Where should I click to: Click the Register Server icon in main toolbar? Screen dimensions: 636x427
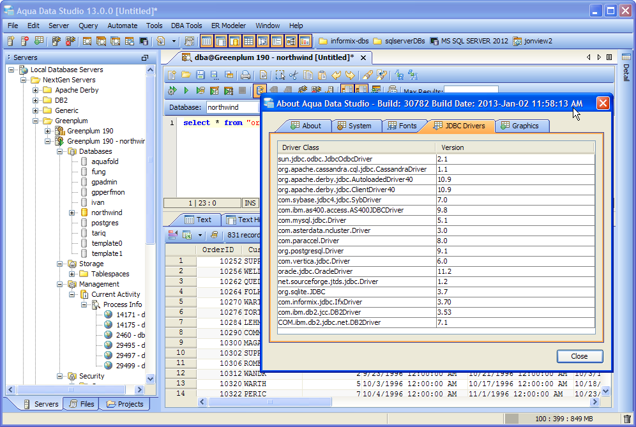click(x=11, y=41)
